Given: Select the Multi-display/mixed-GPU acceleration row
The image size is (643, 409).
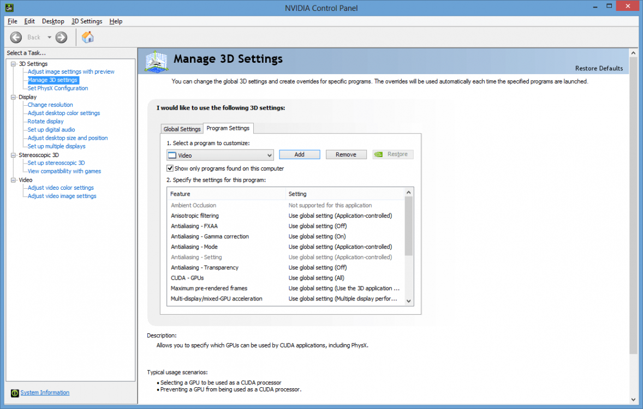Looking at the screenshot, I should click(286, 299).
